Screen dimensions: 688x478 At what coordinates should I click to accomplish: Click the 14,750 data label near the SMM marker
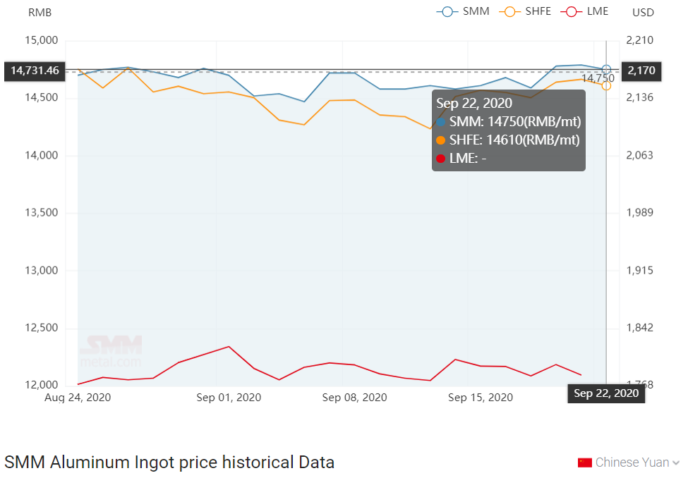[598, 78]
